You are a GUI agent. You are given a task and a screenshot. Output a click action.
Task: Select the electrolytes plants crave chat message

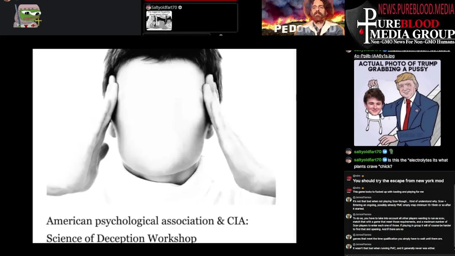click(x=401, y=163)
